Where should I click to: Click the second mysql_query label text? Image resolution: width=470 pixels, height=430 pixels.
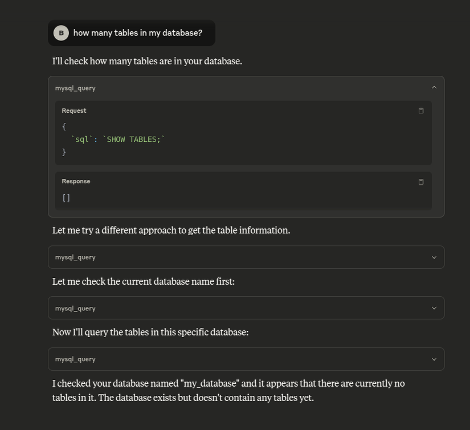coord(75,257)
